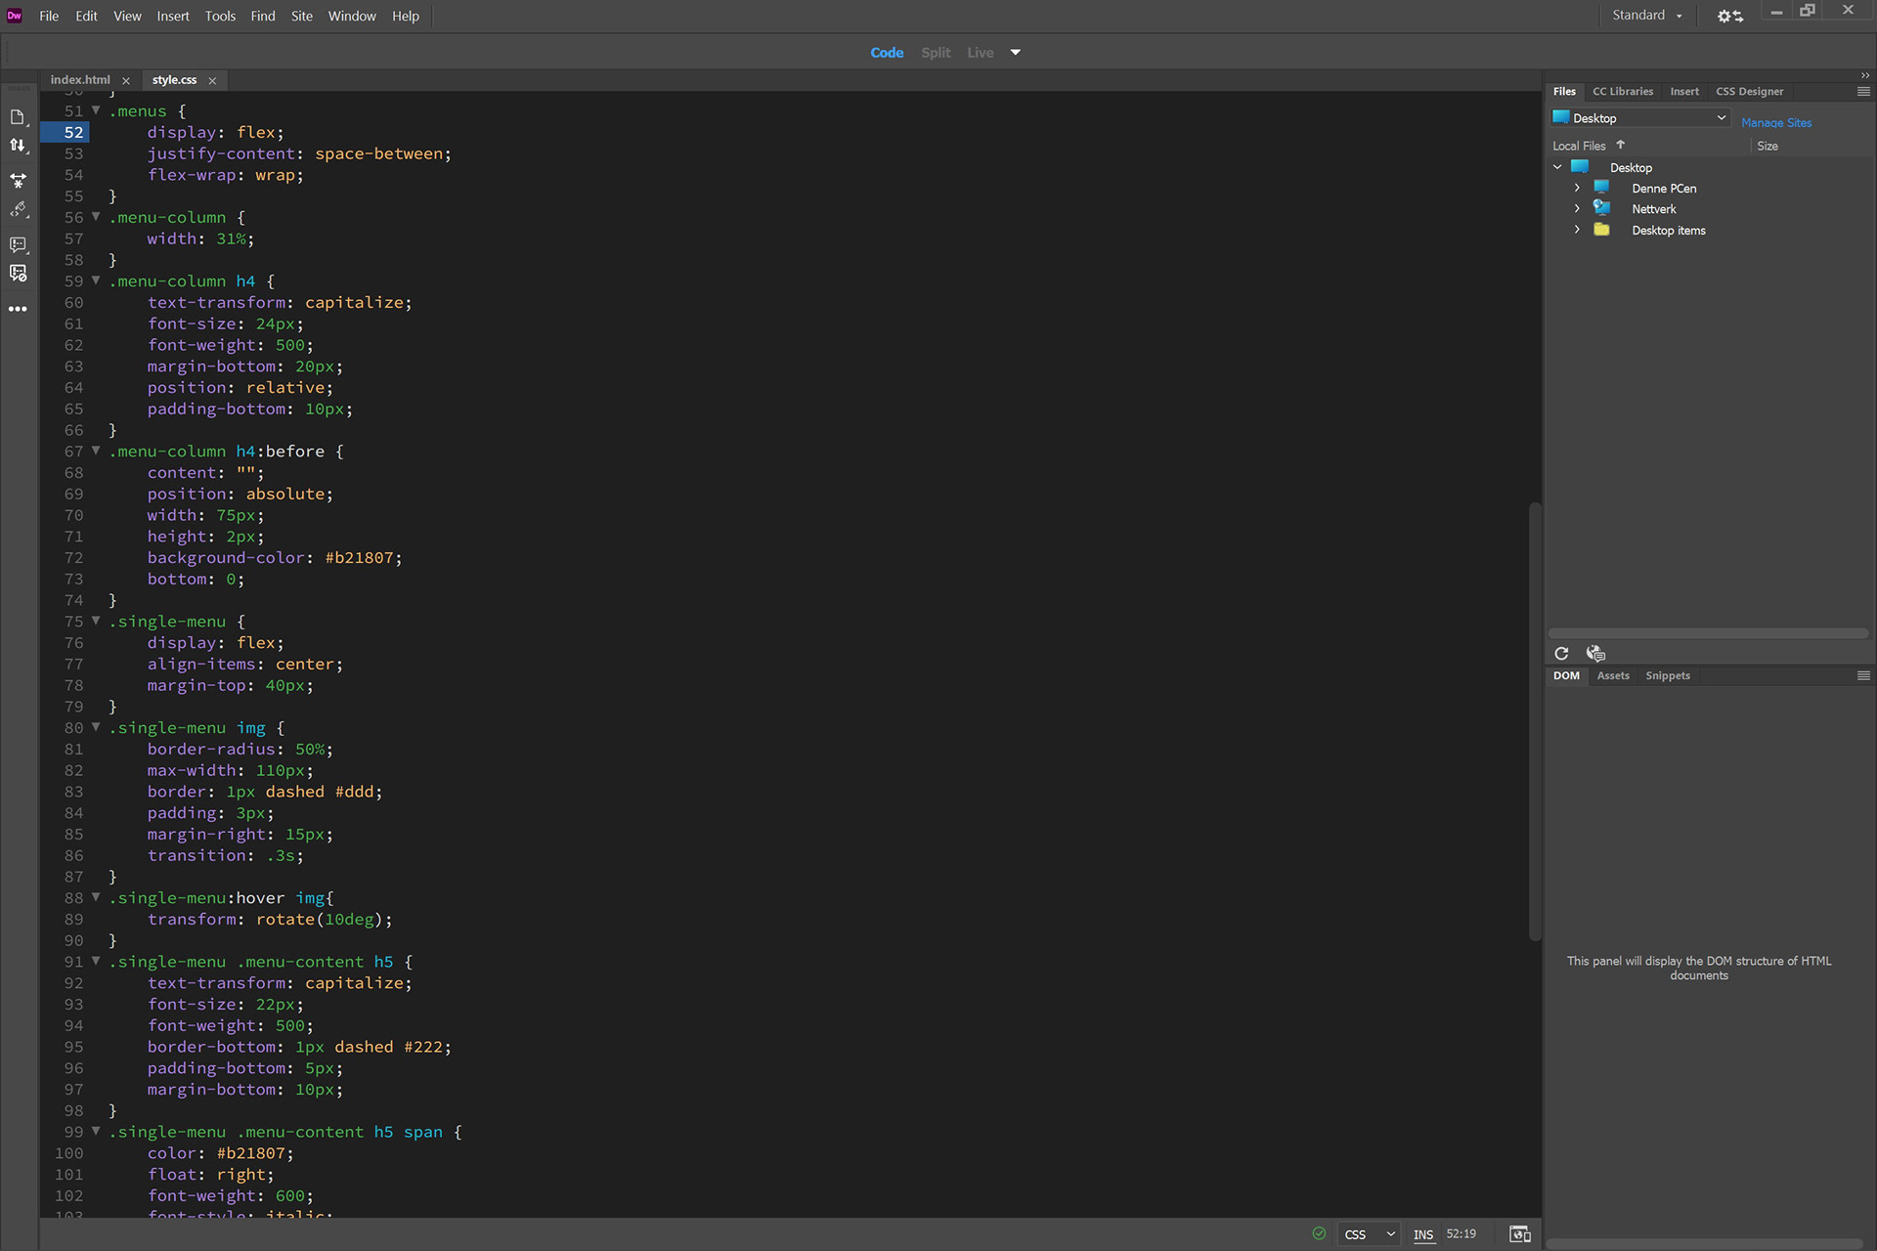The image size is (1877, 1251).
Task: Click the remove comment toolbar icon
Action: (x=18, y=274)
